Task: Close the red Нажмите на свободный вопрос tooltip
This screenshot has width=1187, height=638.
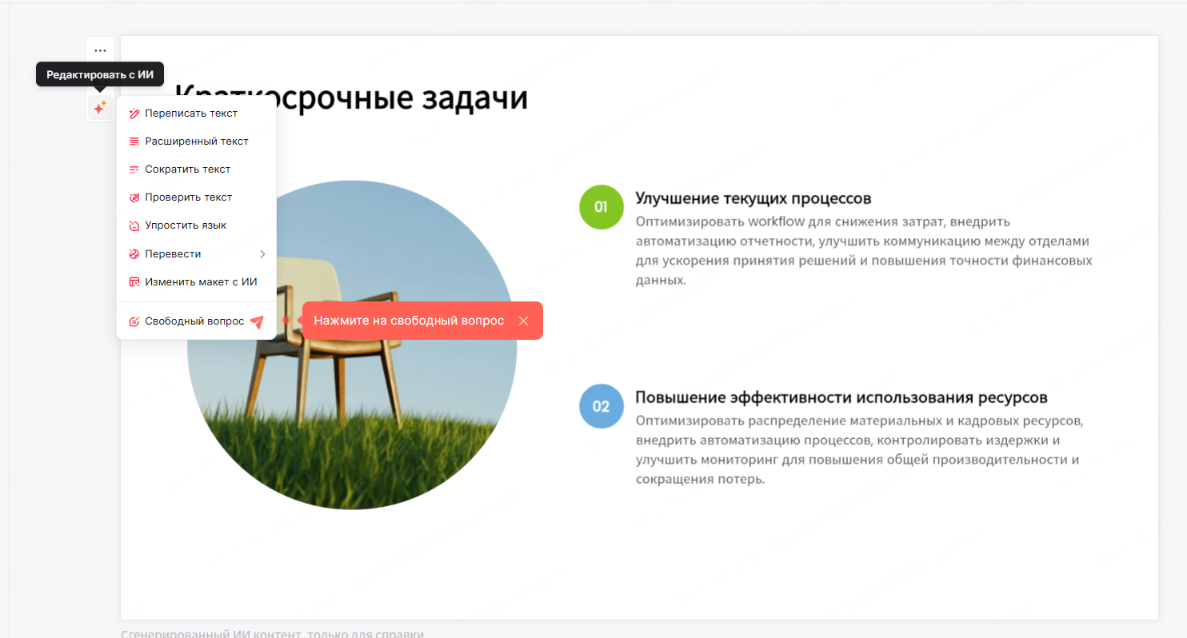Action: click(523, 321)
